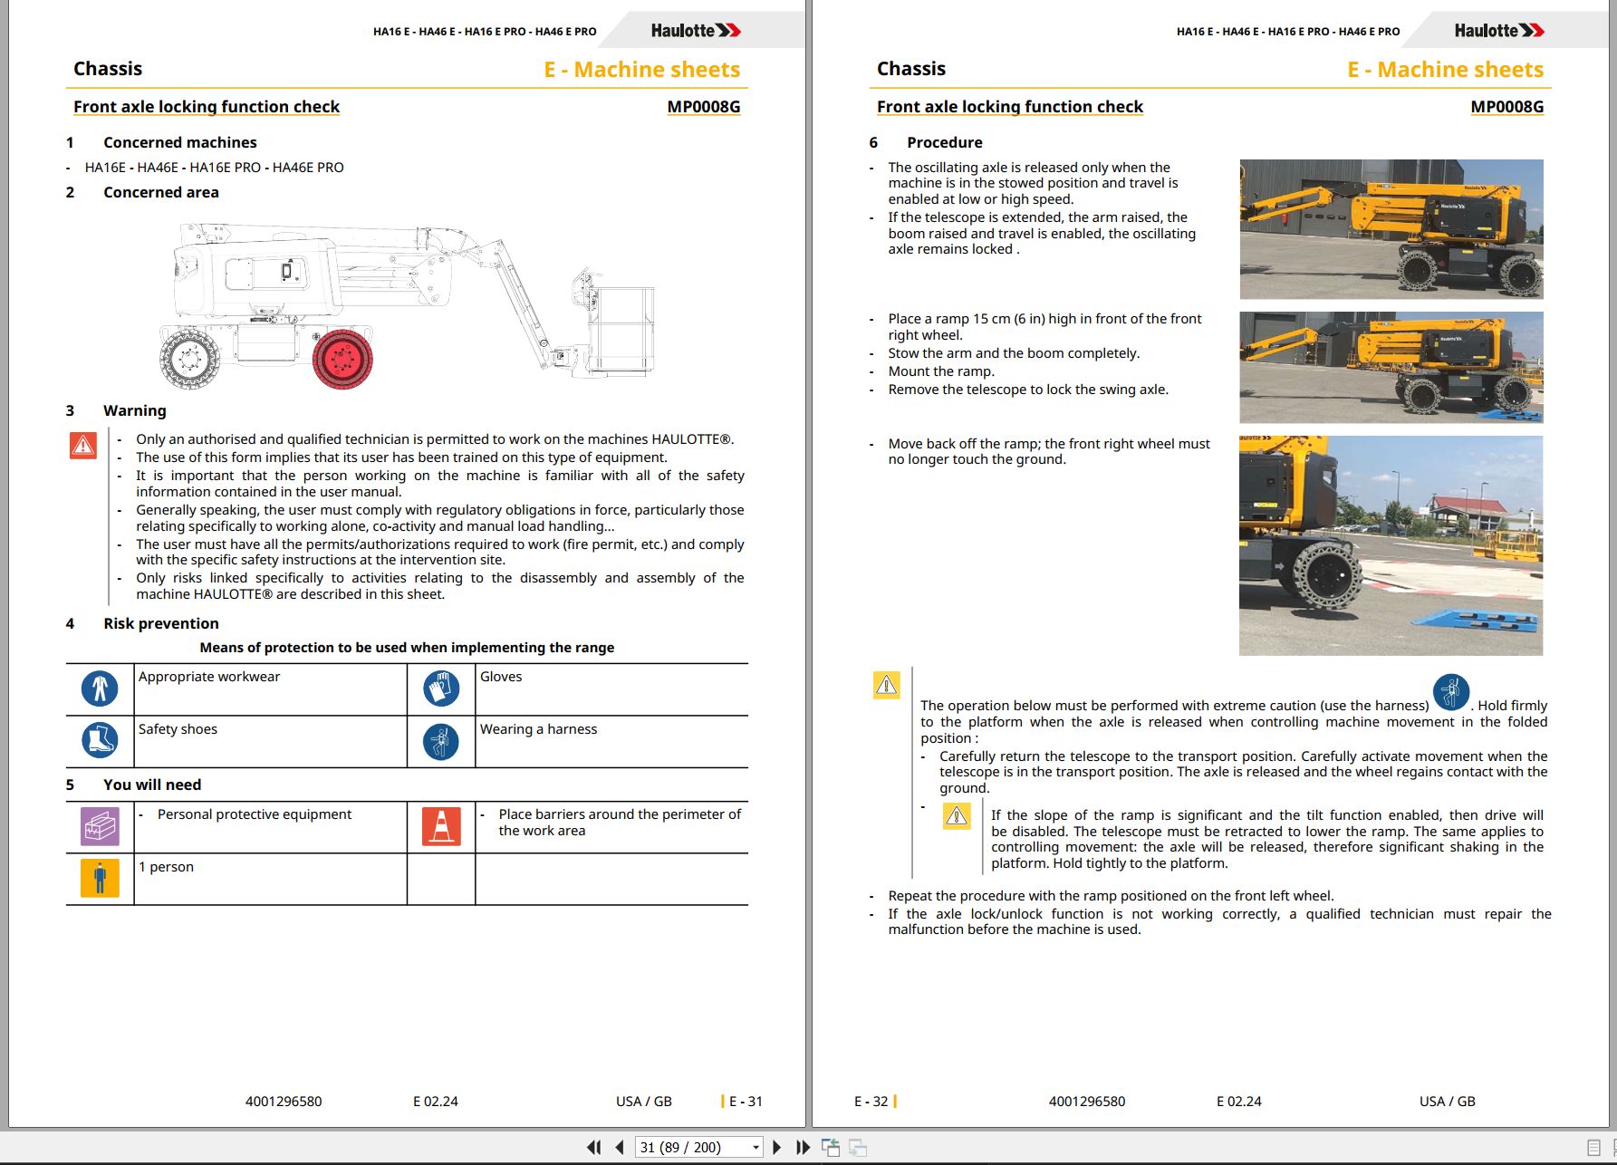Viewport: 1617px width, 1165px height.
Task: Click the Haulotte logo on the right page
Action: pyautogui.click(x=1499, y=31)
